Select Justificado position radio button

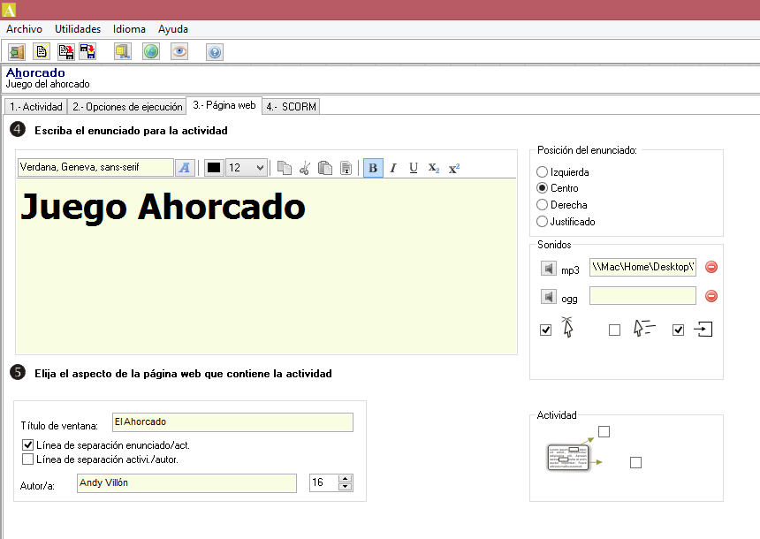[542, 222]
